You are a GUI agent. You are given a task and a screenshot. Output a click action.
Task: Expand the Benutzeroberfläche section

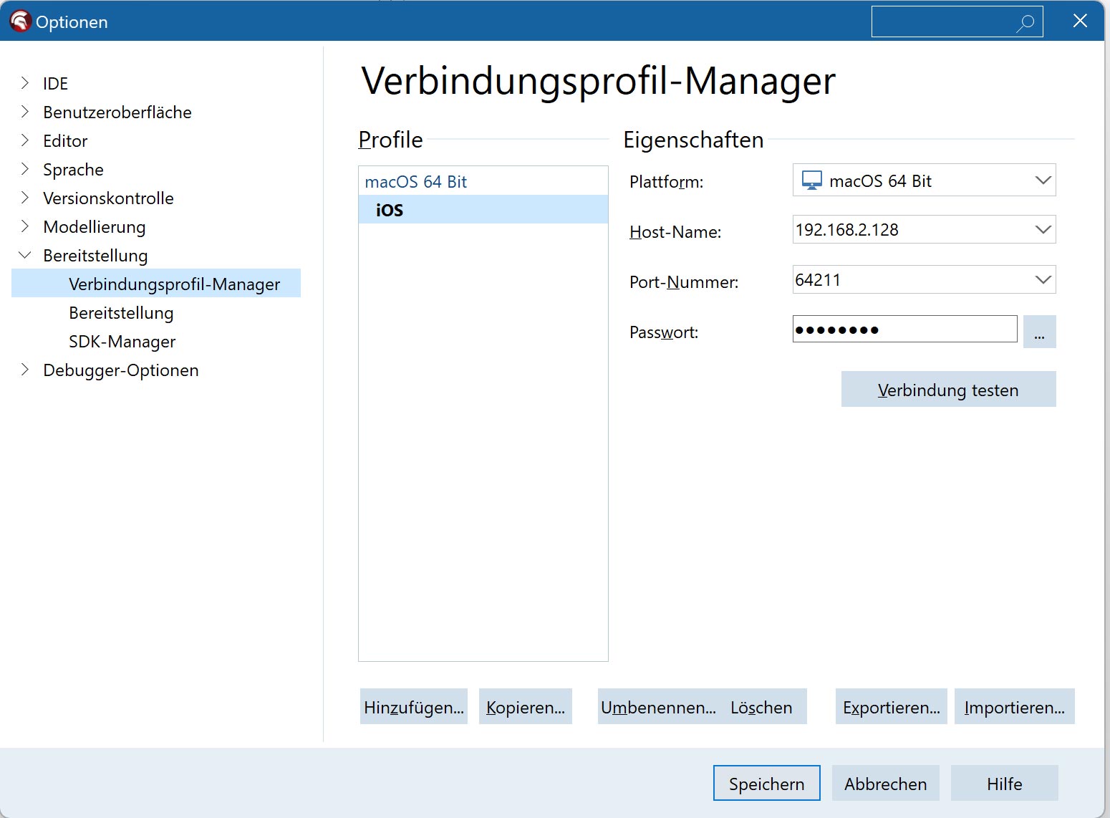pos(25,112)
